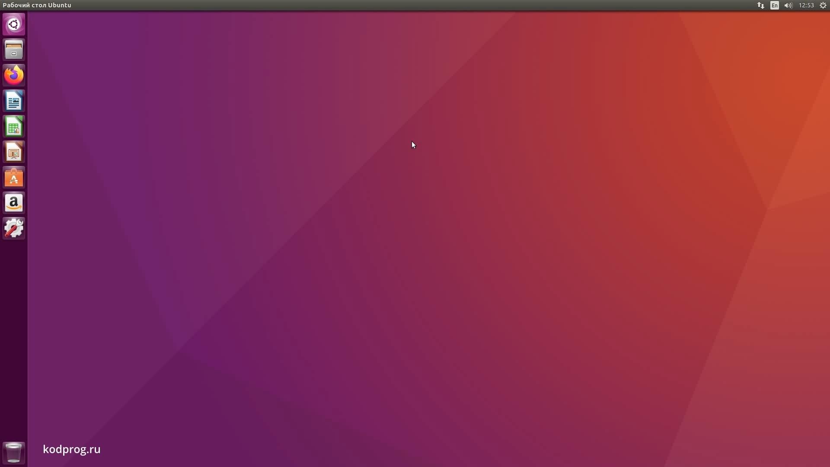This screenshot has height=467, width=830.
Task: Open LibreOffice Writer
Action: (14, 101)
